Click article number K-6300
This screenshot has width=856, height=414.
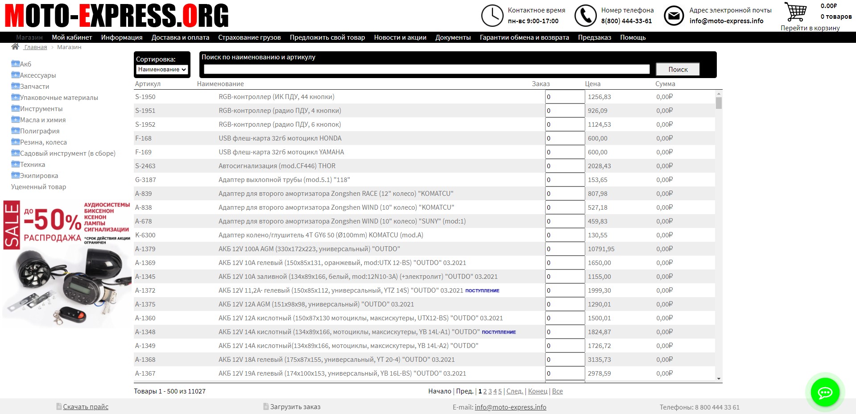click(x=145, y=235)
